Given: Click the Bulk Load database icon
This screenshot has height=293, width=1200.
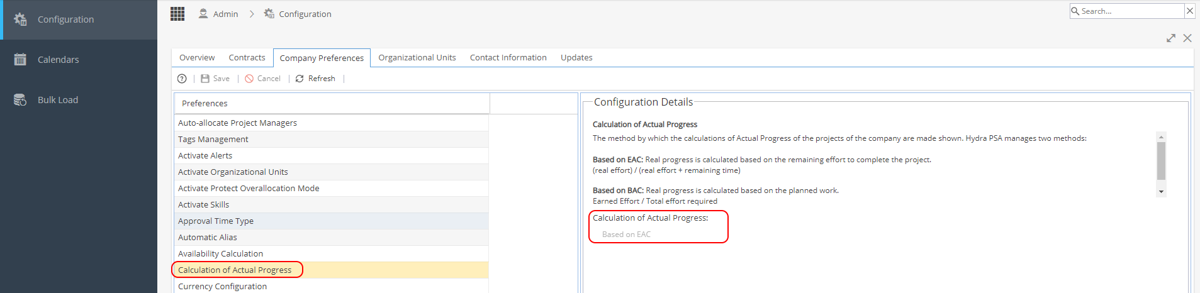Looking at the screenshot, I should pos(20,100).
